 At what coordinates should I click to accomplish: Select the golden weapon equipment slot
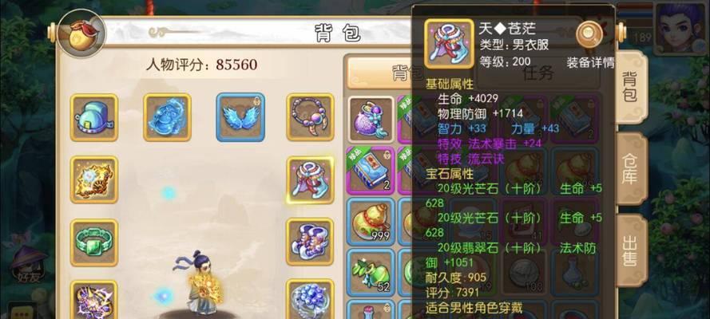(94, 179)
